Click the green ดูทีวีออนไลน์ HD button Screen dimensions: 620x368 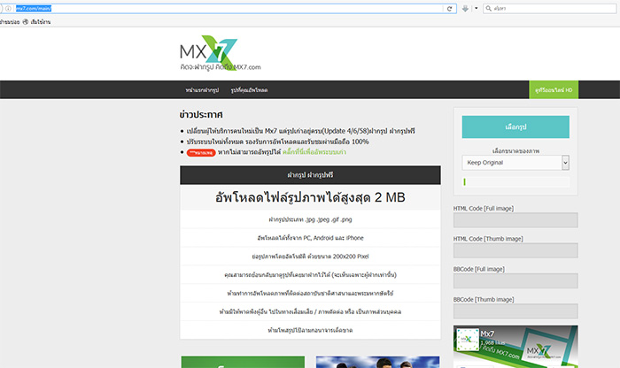click(554, 89)
